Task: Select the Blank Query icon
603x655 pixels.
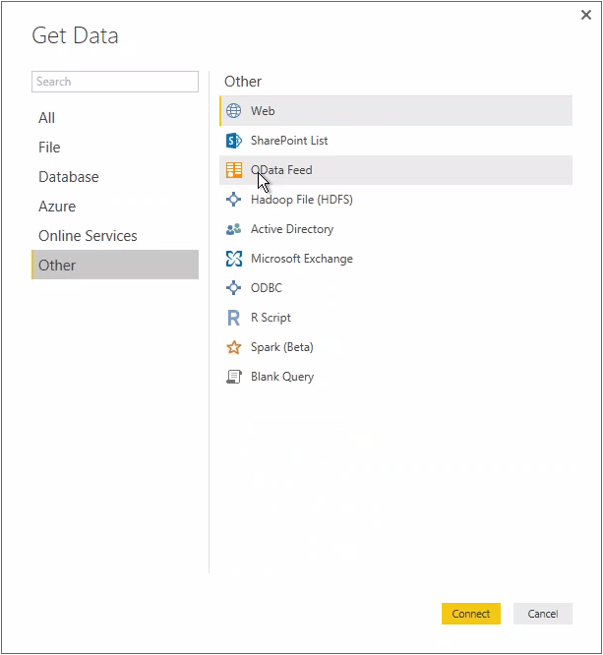Action: point(233,377)
